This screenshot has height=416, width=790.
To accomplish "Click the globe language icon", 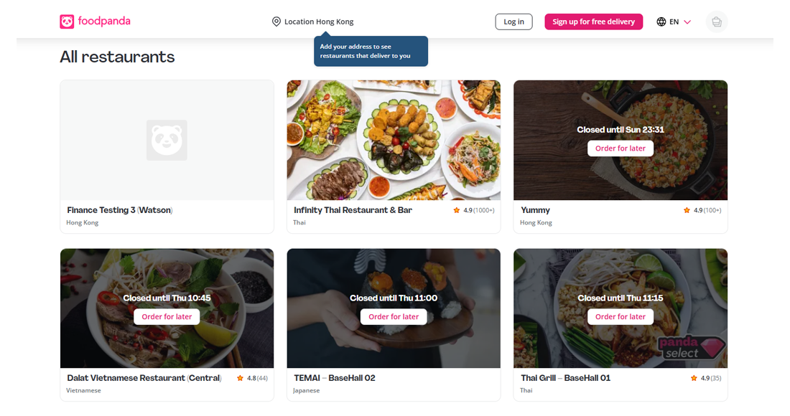I will 661,22.
